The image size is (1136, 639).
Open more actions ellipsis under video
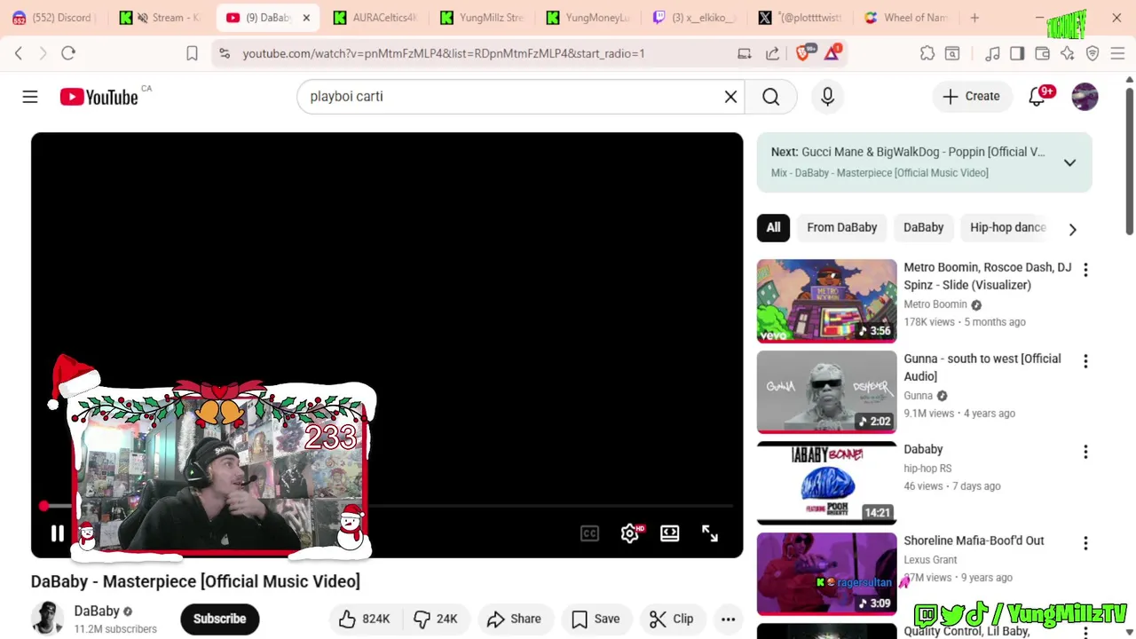(x=728, y=619)
